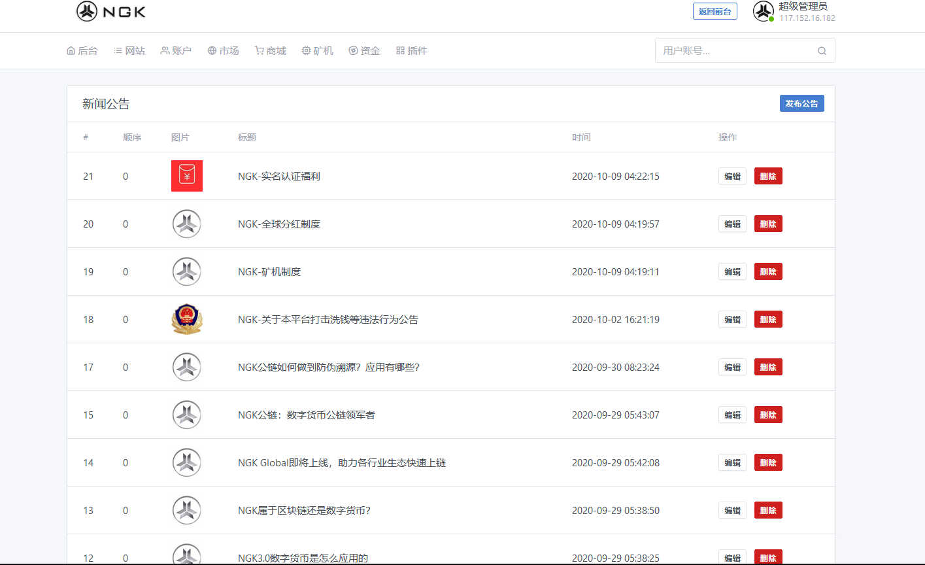Click the police badge thumbnail in row 18
925x565 pixels.
pyautogui.click(x=187, y=319)
